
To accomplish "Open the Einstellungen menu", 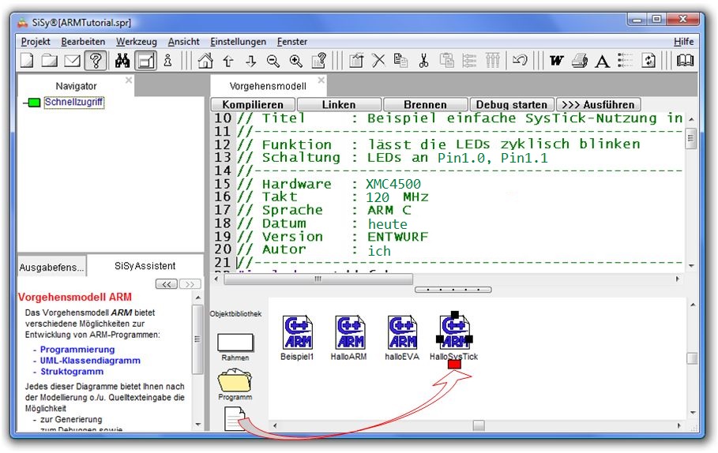I will click(238, 41).
